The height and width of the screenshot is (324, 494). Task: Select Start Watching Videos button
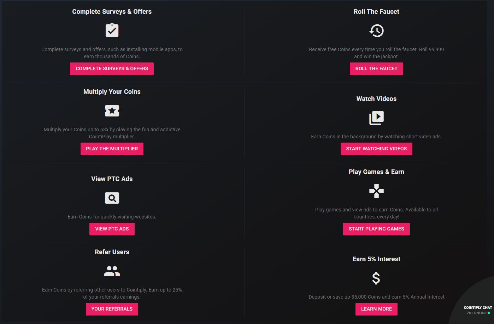tap(376, 149)
